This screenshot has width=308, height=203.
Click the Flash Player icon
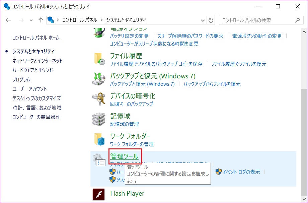[99, 194]
